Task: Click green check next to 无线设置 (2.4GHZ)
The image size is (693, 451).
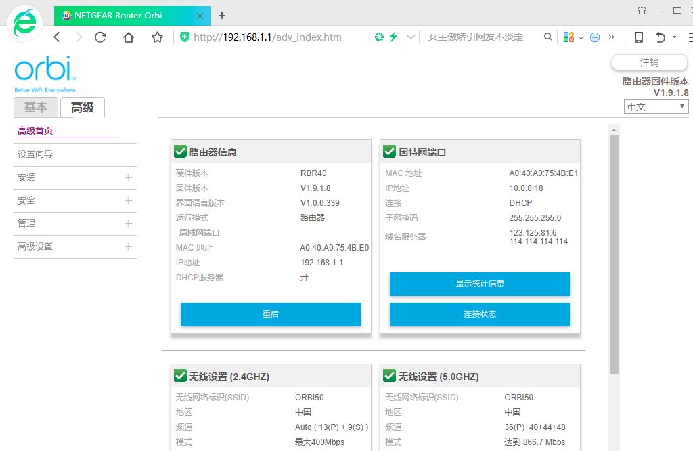Action: [x=180, y=376]
